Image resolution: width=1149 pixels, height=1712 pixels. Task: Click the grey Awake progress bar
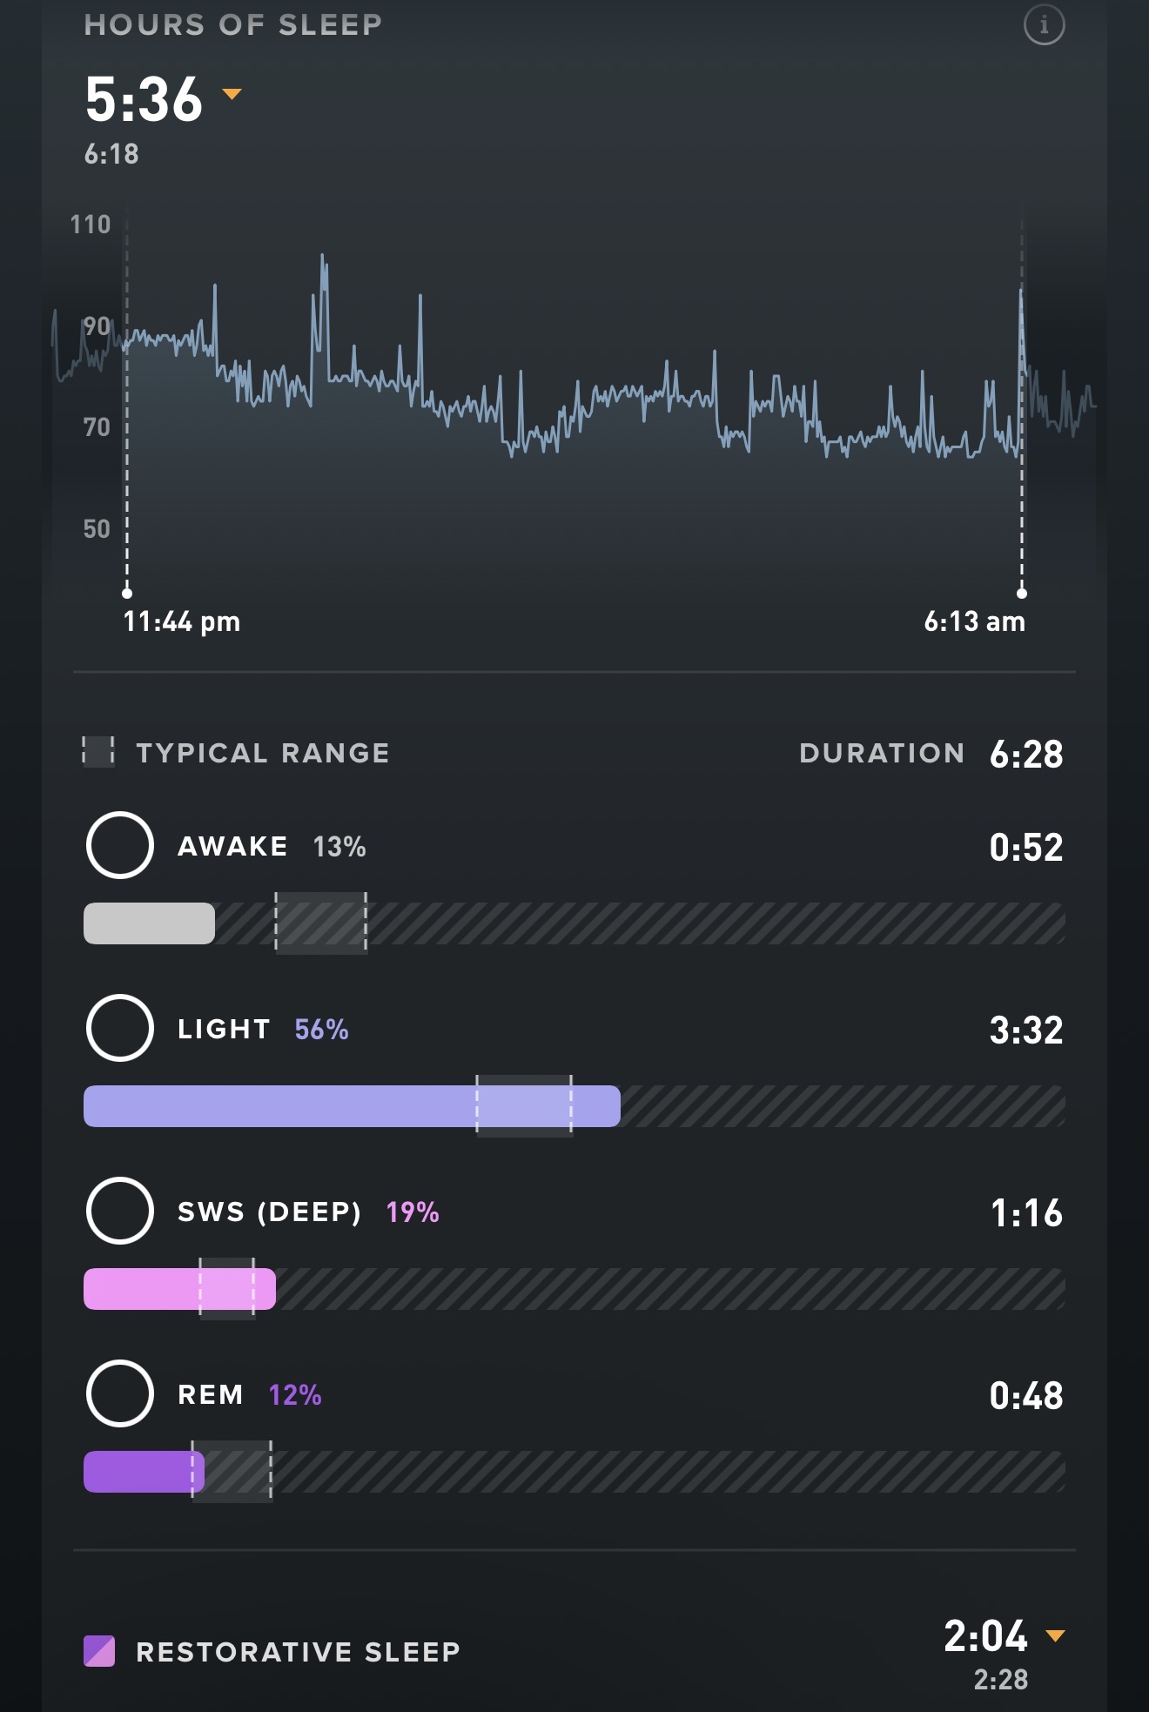click(149, 923)
